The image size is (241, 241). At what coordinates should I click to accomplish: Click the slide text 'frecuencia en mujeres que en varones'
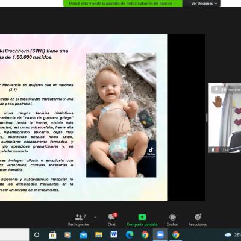coord(38,85)
